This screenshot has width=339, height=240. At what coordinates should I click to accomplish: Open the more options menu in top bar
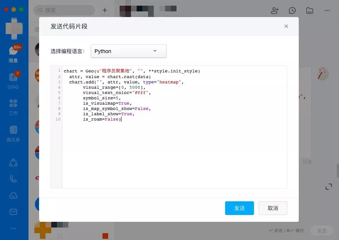(326, 10)
